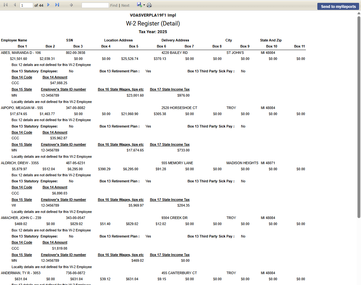Click the W-2 Register (Detail) title
The image size is (361, 285).
[153, 24]
